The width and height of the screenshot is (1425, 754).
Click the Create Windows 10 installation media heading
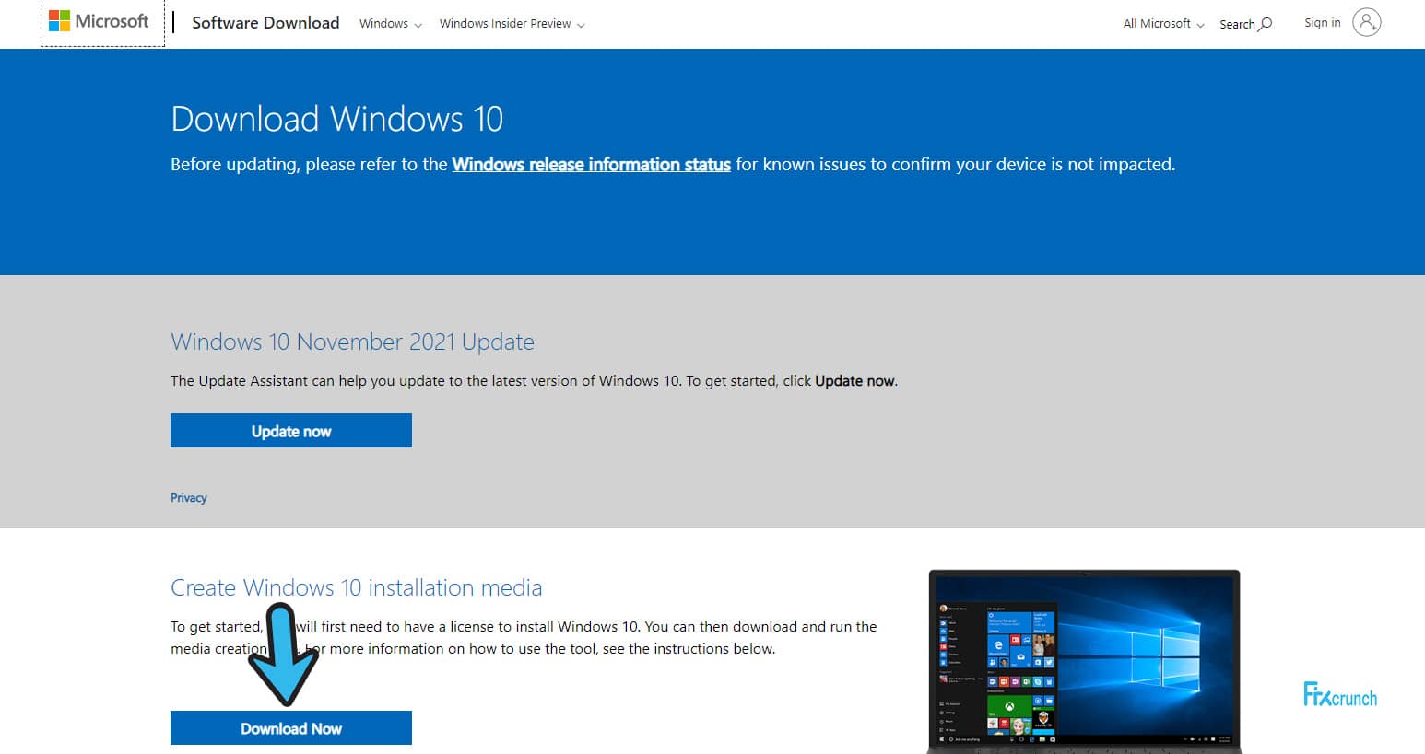[x=357, y=587]
